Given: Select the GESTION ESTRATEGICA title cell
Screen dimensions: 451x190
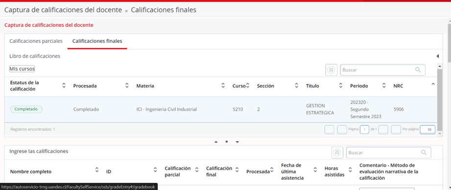Looking at the screenshot, I should tap(320, 109).
